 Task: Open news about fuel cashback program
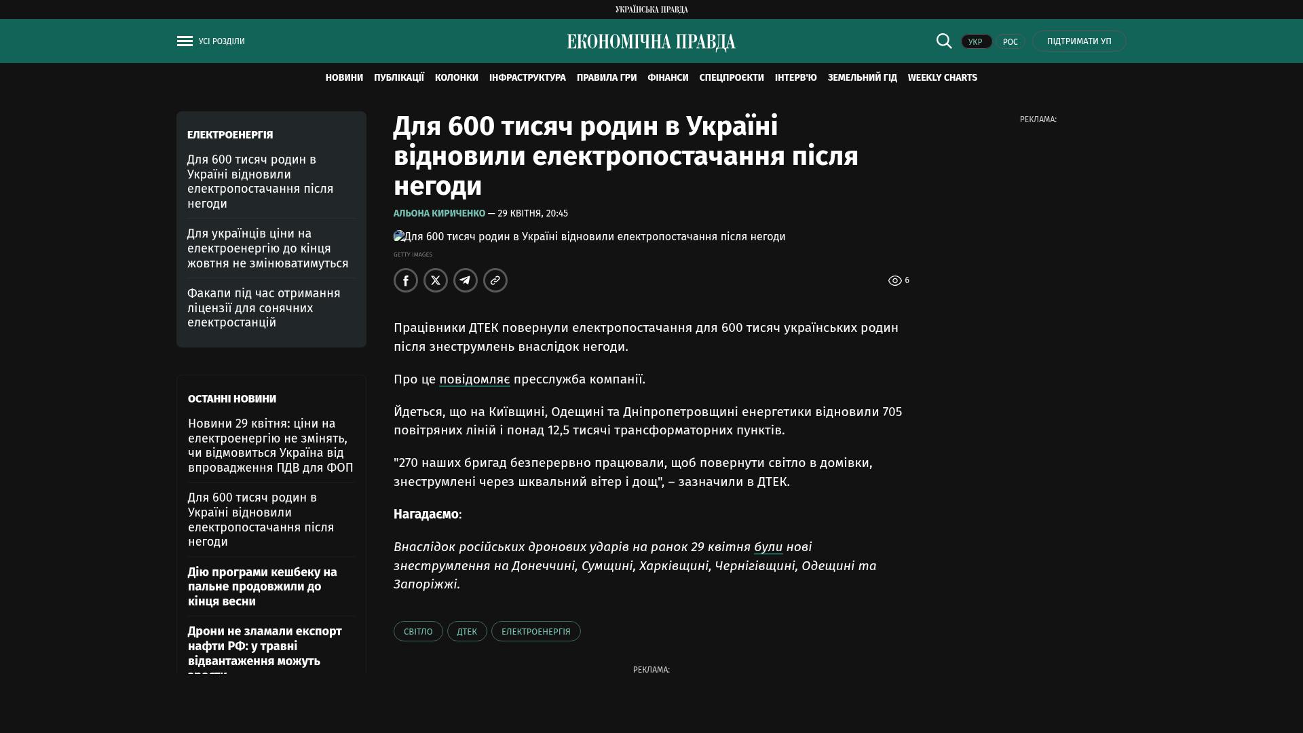click(262, 586)
